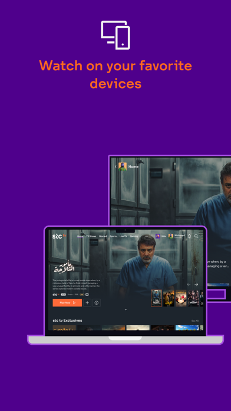Open the See All link
This screenshot has height=411, width=231.
click(195, 321)
